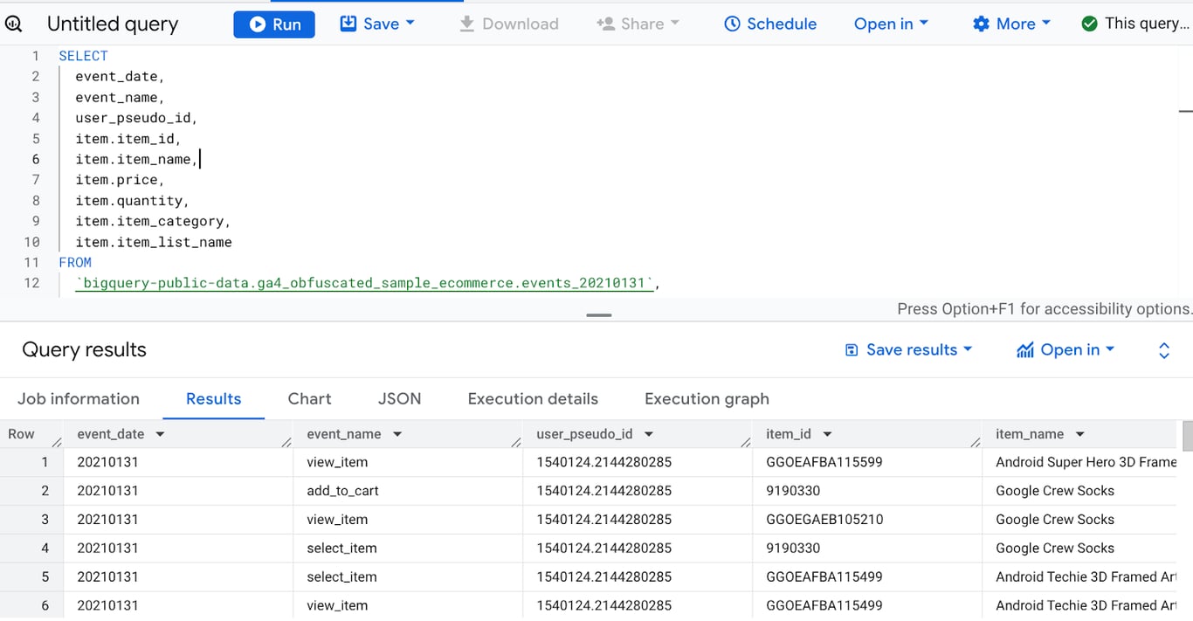Open Save results dropdown
The image size is (1193, 621).
(908, 349)
